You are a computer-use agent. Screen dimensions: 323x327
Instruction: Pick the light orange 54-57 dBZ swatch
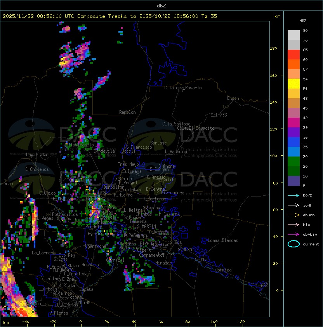[x=293, y=74]
